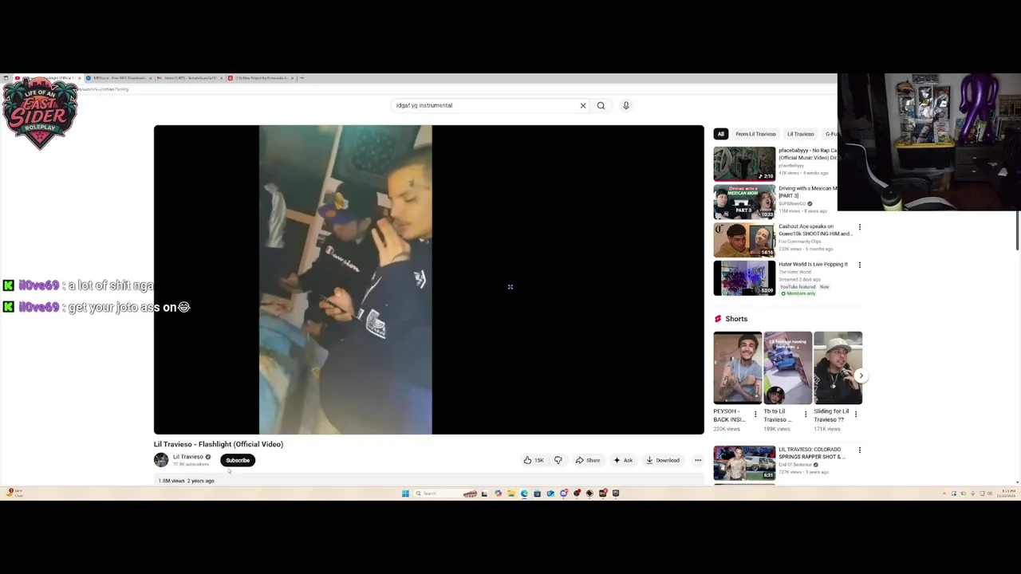Open 'Hater World Is Live' thumbnail
This screenshot has width=1021, height=574.
click(744, 278)
